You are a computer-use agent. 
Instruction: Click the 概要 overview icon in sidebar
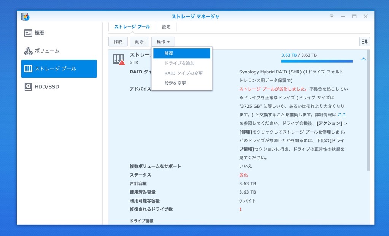[28, 33]
